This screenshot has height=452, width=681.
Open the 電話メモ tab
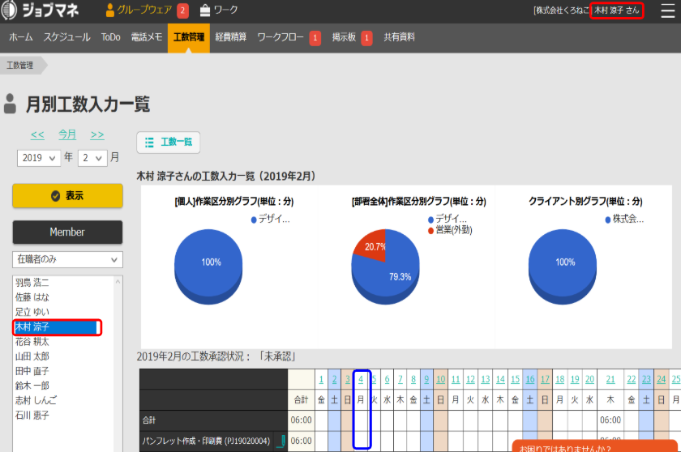[x=147, y=37]
